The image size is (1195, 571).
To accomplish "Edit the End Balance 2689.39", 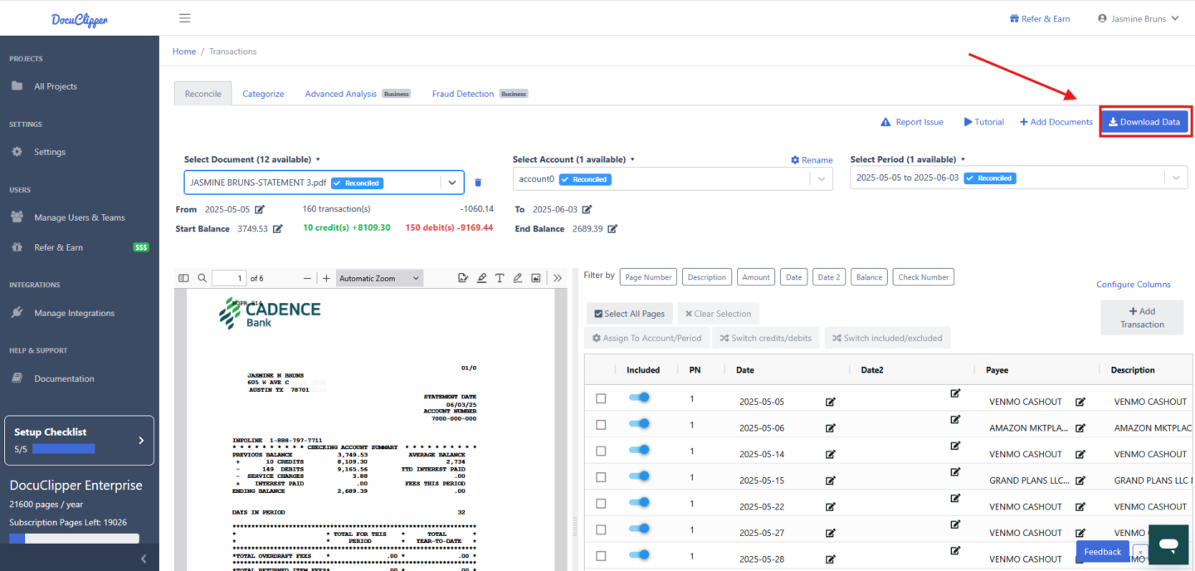I will (612, 228).
